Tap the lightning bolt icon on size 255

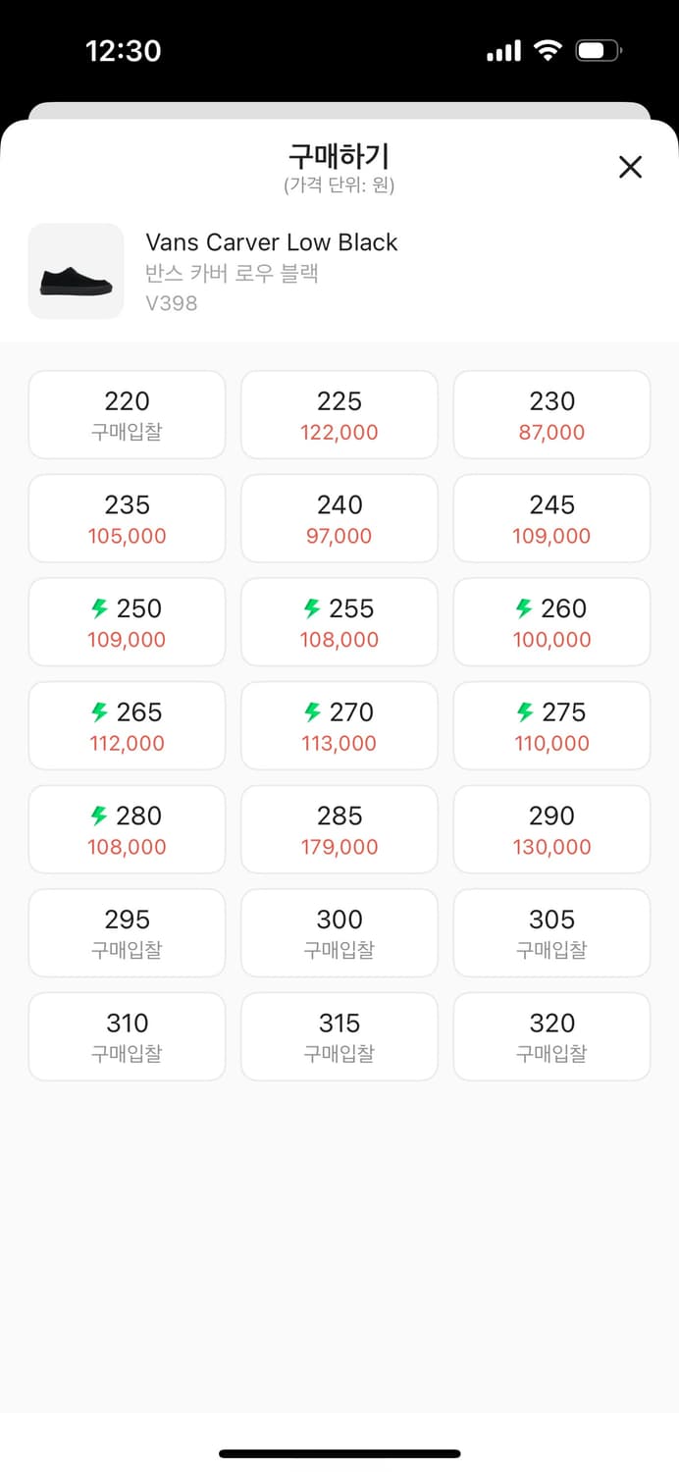click(x=312, y=608)
